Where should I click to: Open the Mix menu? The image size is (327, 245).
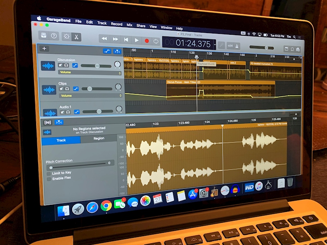tap(130, 25)
